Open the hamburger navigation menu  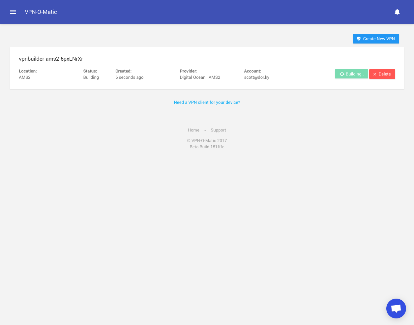[13, 12]
